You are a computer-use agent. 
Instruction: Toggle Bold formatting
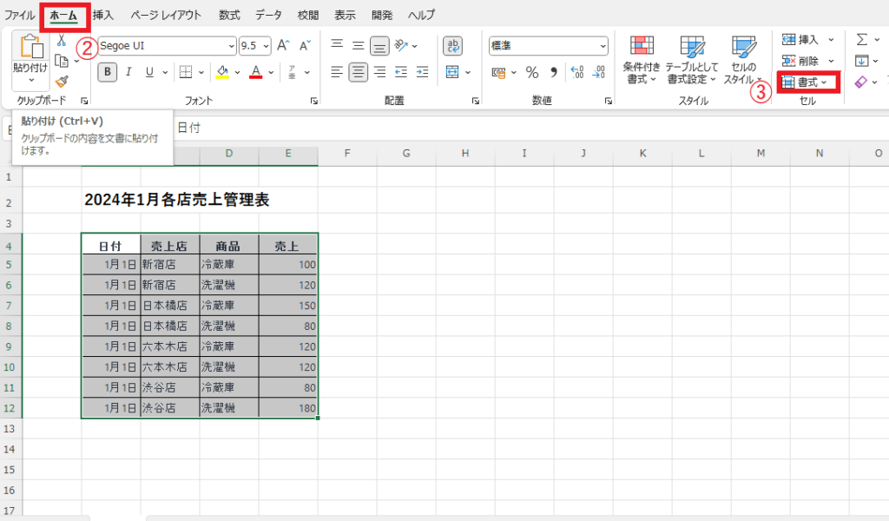point(107,72)
